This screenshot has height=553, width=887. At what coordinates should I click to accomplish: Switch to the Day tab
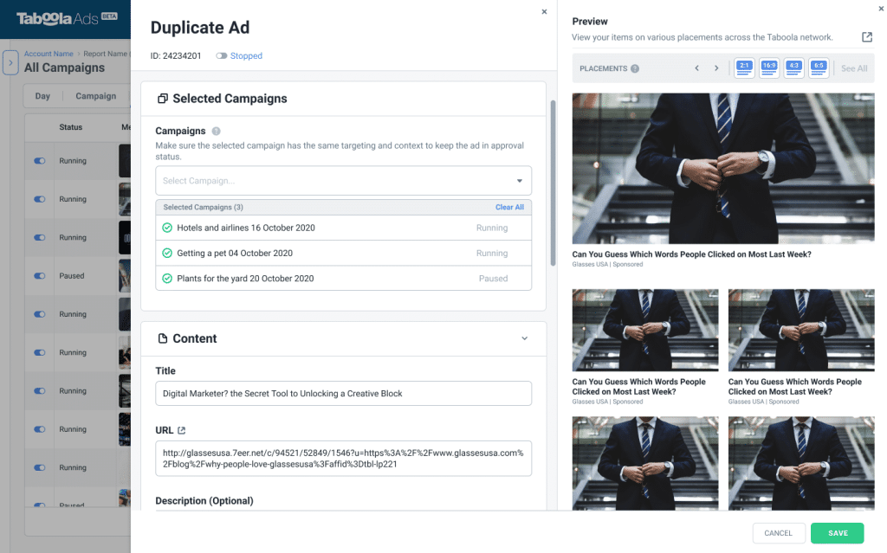point(42,96)
